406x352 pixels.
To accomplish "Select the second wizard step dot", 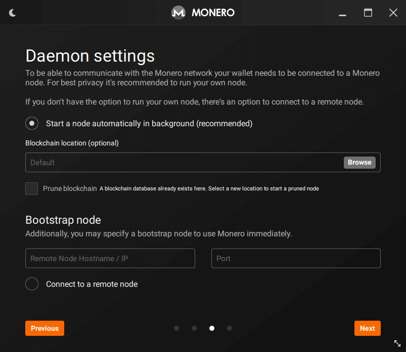I will click(194, 328).
